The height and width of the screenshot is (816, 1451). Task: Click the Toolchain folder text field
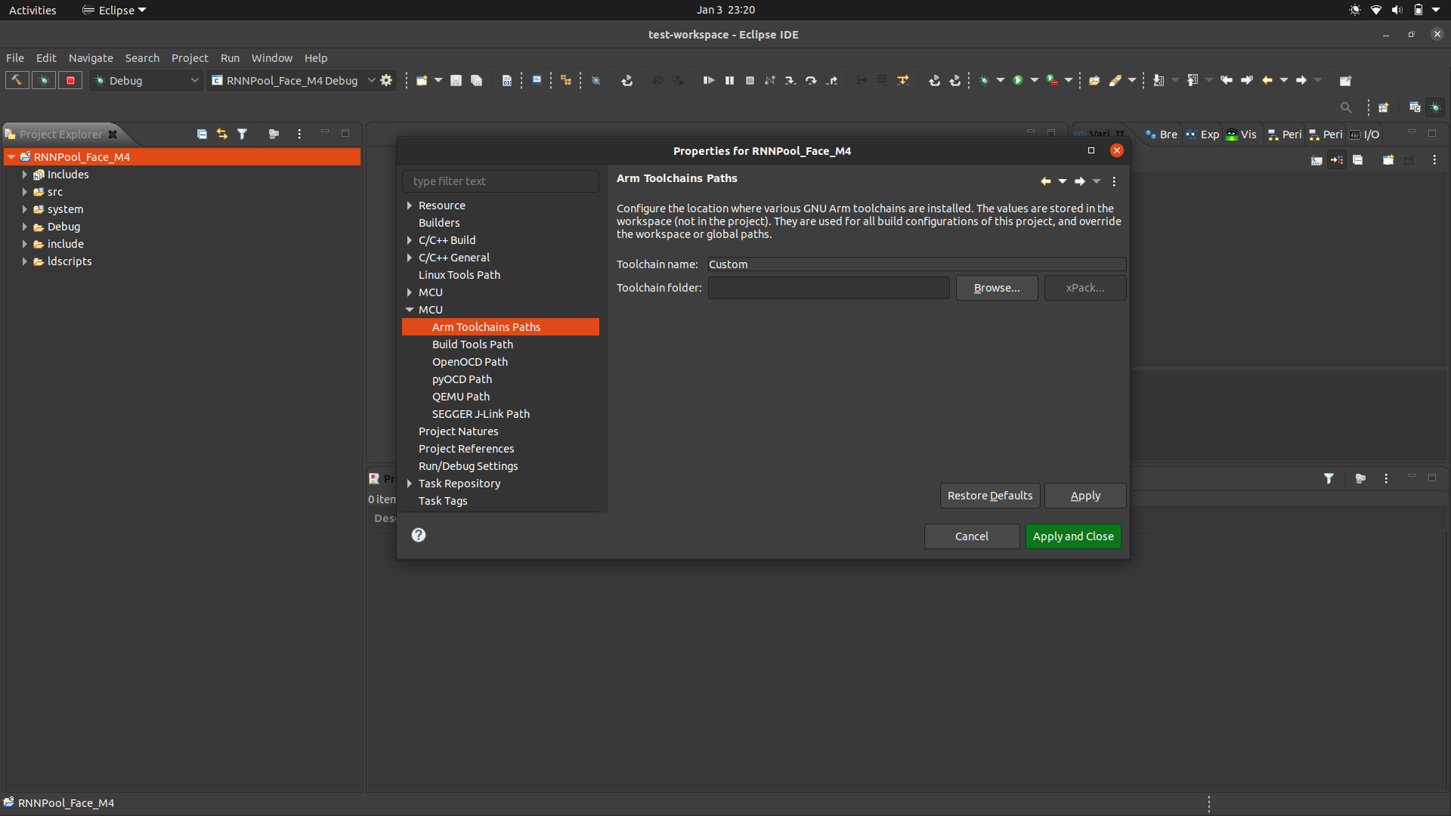click(x=828, y=288)
